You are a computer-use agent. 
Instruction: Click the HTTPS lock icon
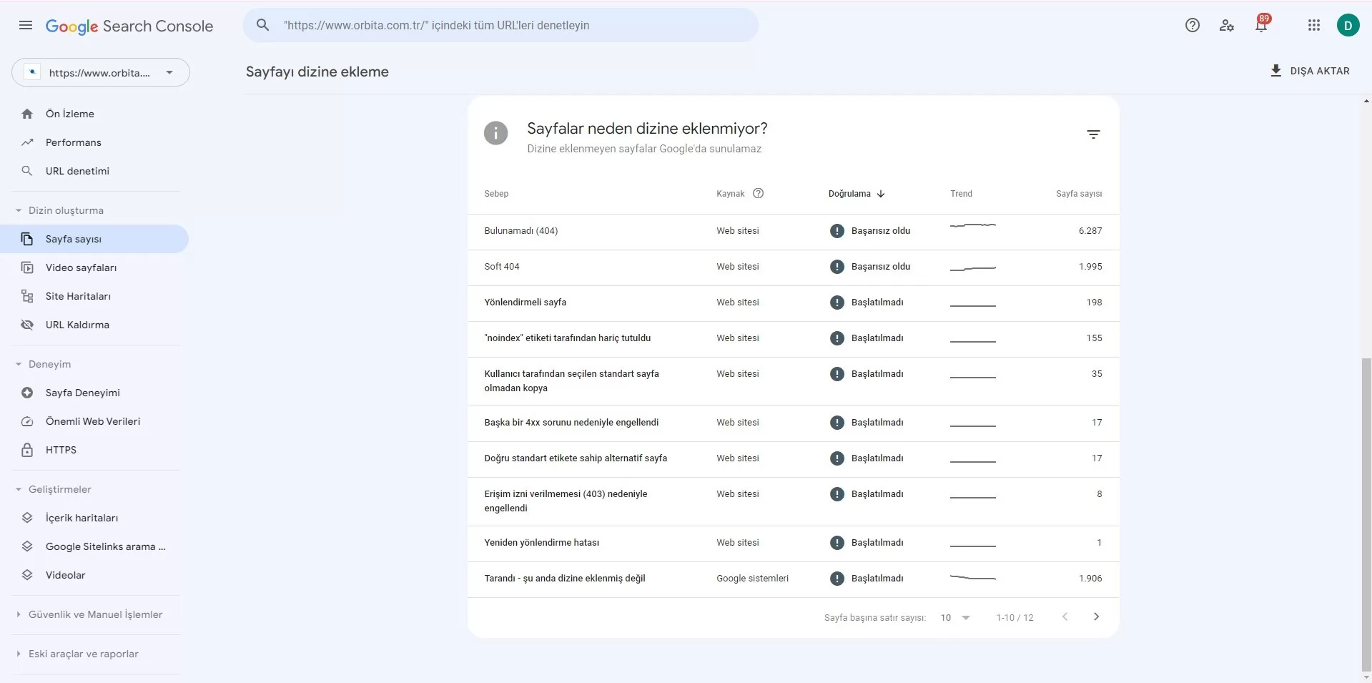(27, 450)
